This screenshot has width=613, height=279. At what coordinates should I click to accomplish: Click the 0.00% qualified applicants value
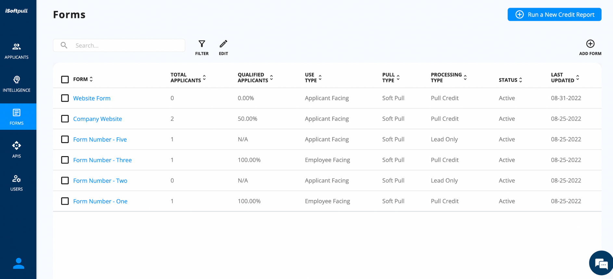pyautogui.click(x=246, y=98)
